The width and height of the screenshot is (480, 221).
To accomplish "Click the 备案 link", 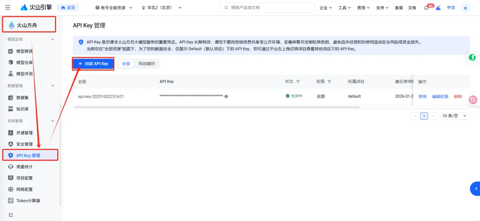I will point(399,8).
